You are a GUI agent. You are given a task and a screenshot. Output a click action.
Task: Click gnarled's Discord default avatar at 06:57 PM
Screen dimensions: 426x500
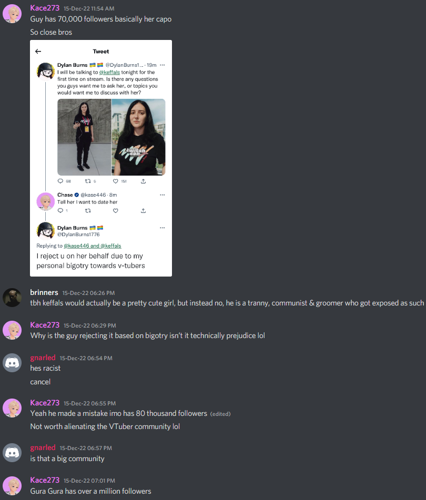(x=12, y=453)
